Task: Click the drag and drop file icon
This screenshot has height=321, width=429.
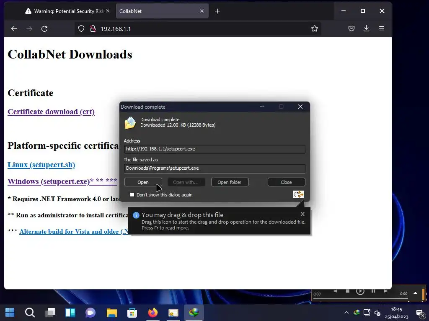Action: (x=298, y=194)
